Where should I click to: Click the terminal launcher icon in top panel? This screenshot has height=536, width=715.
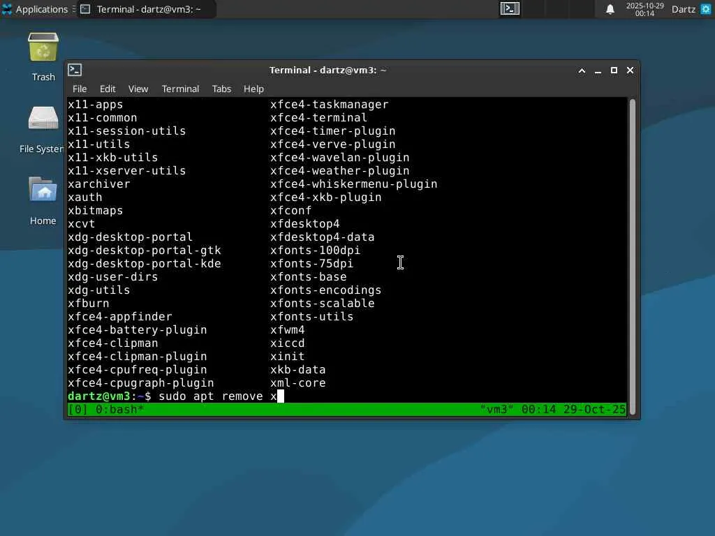click(510, 8)
